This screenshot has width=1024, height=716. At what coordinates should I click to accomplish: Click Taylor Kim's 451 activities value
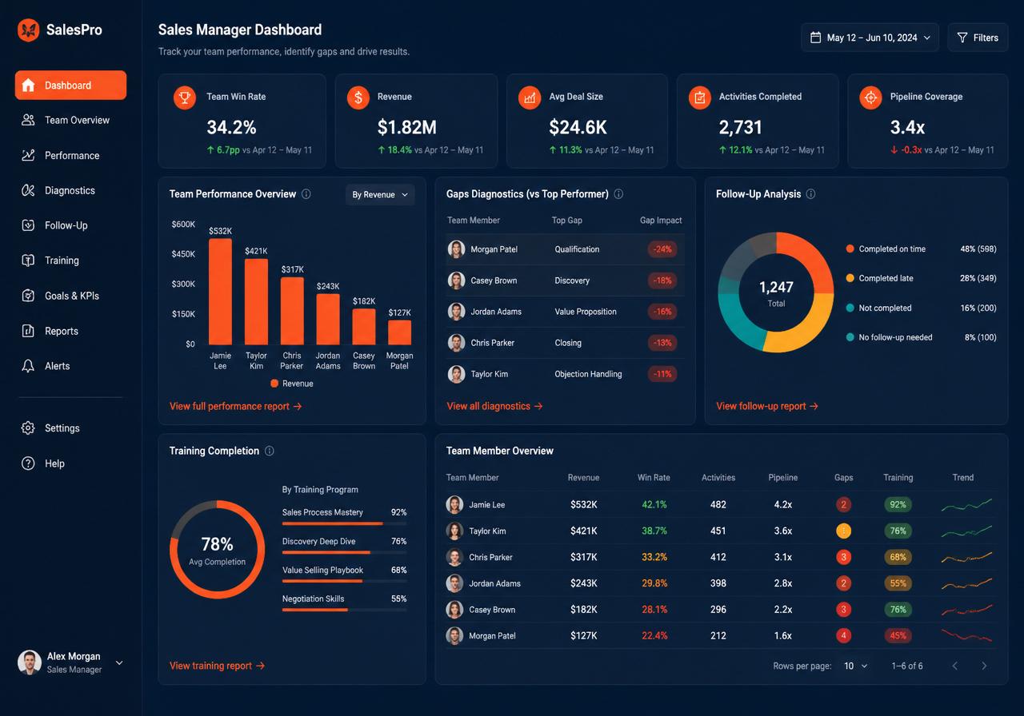(x=718, y=531)
